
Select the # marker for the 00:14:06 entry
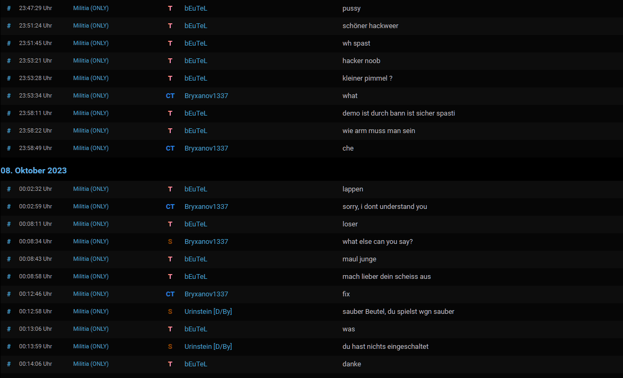8,364
